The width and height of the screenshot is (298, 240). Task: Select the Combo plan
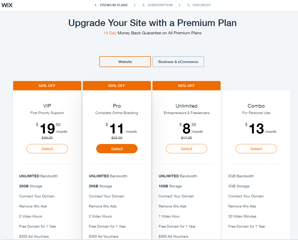[256, 149]
